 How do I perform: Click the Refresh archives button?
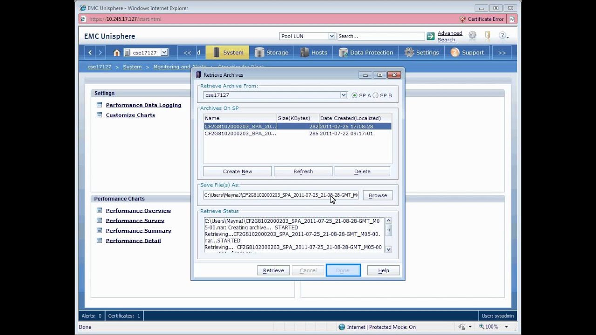click(x=303, y=171)
